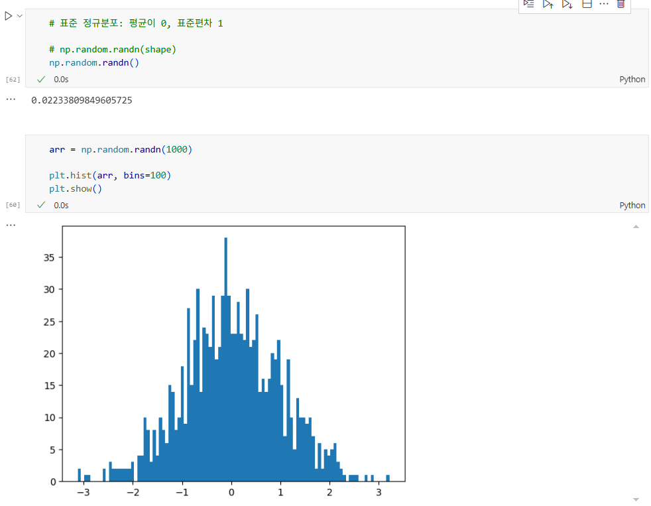Click execution count [60] label
Image resolution: width=651 pixels, height=506 pixels.
(13, 205)
